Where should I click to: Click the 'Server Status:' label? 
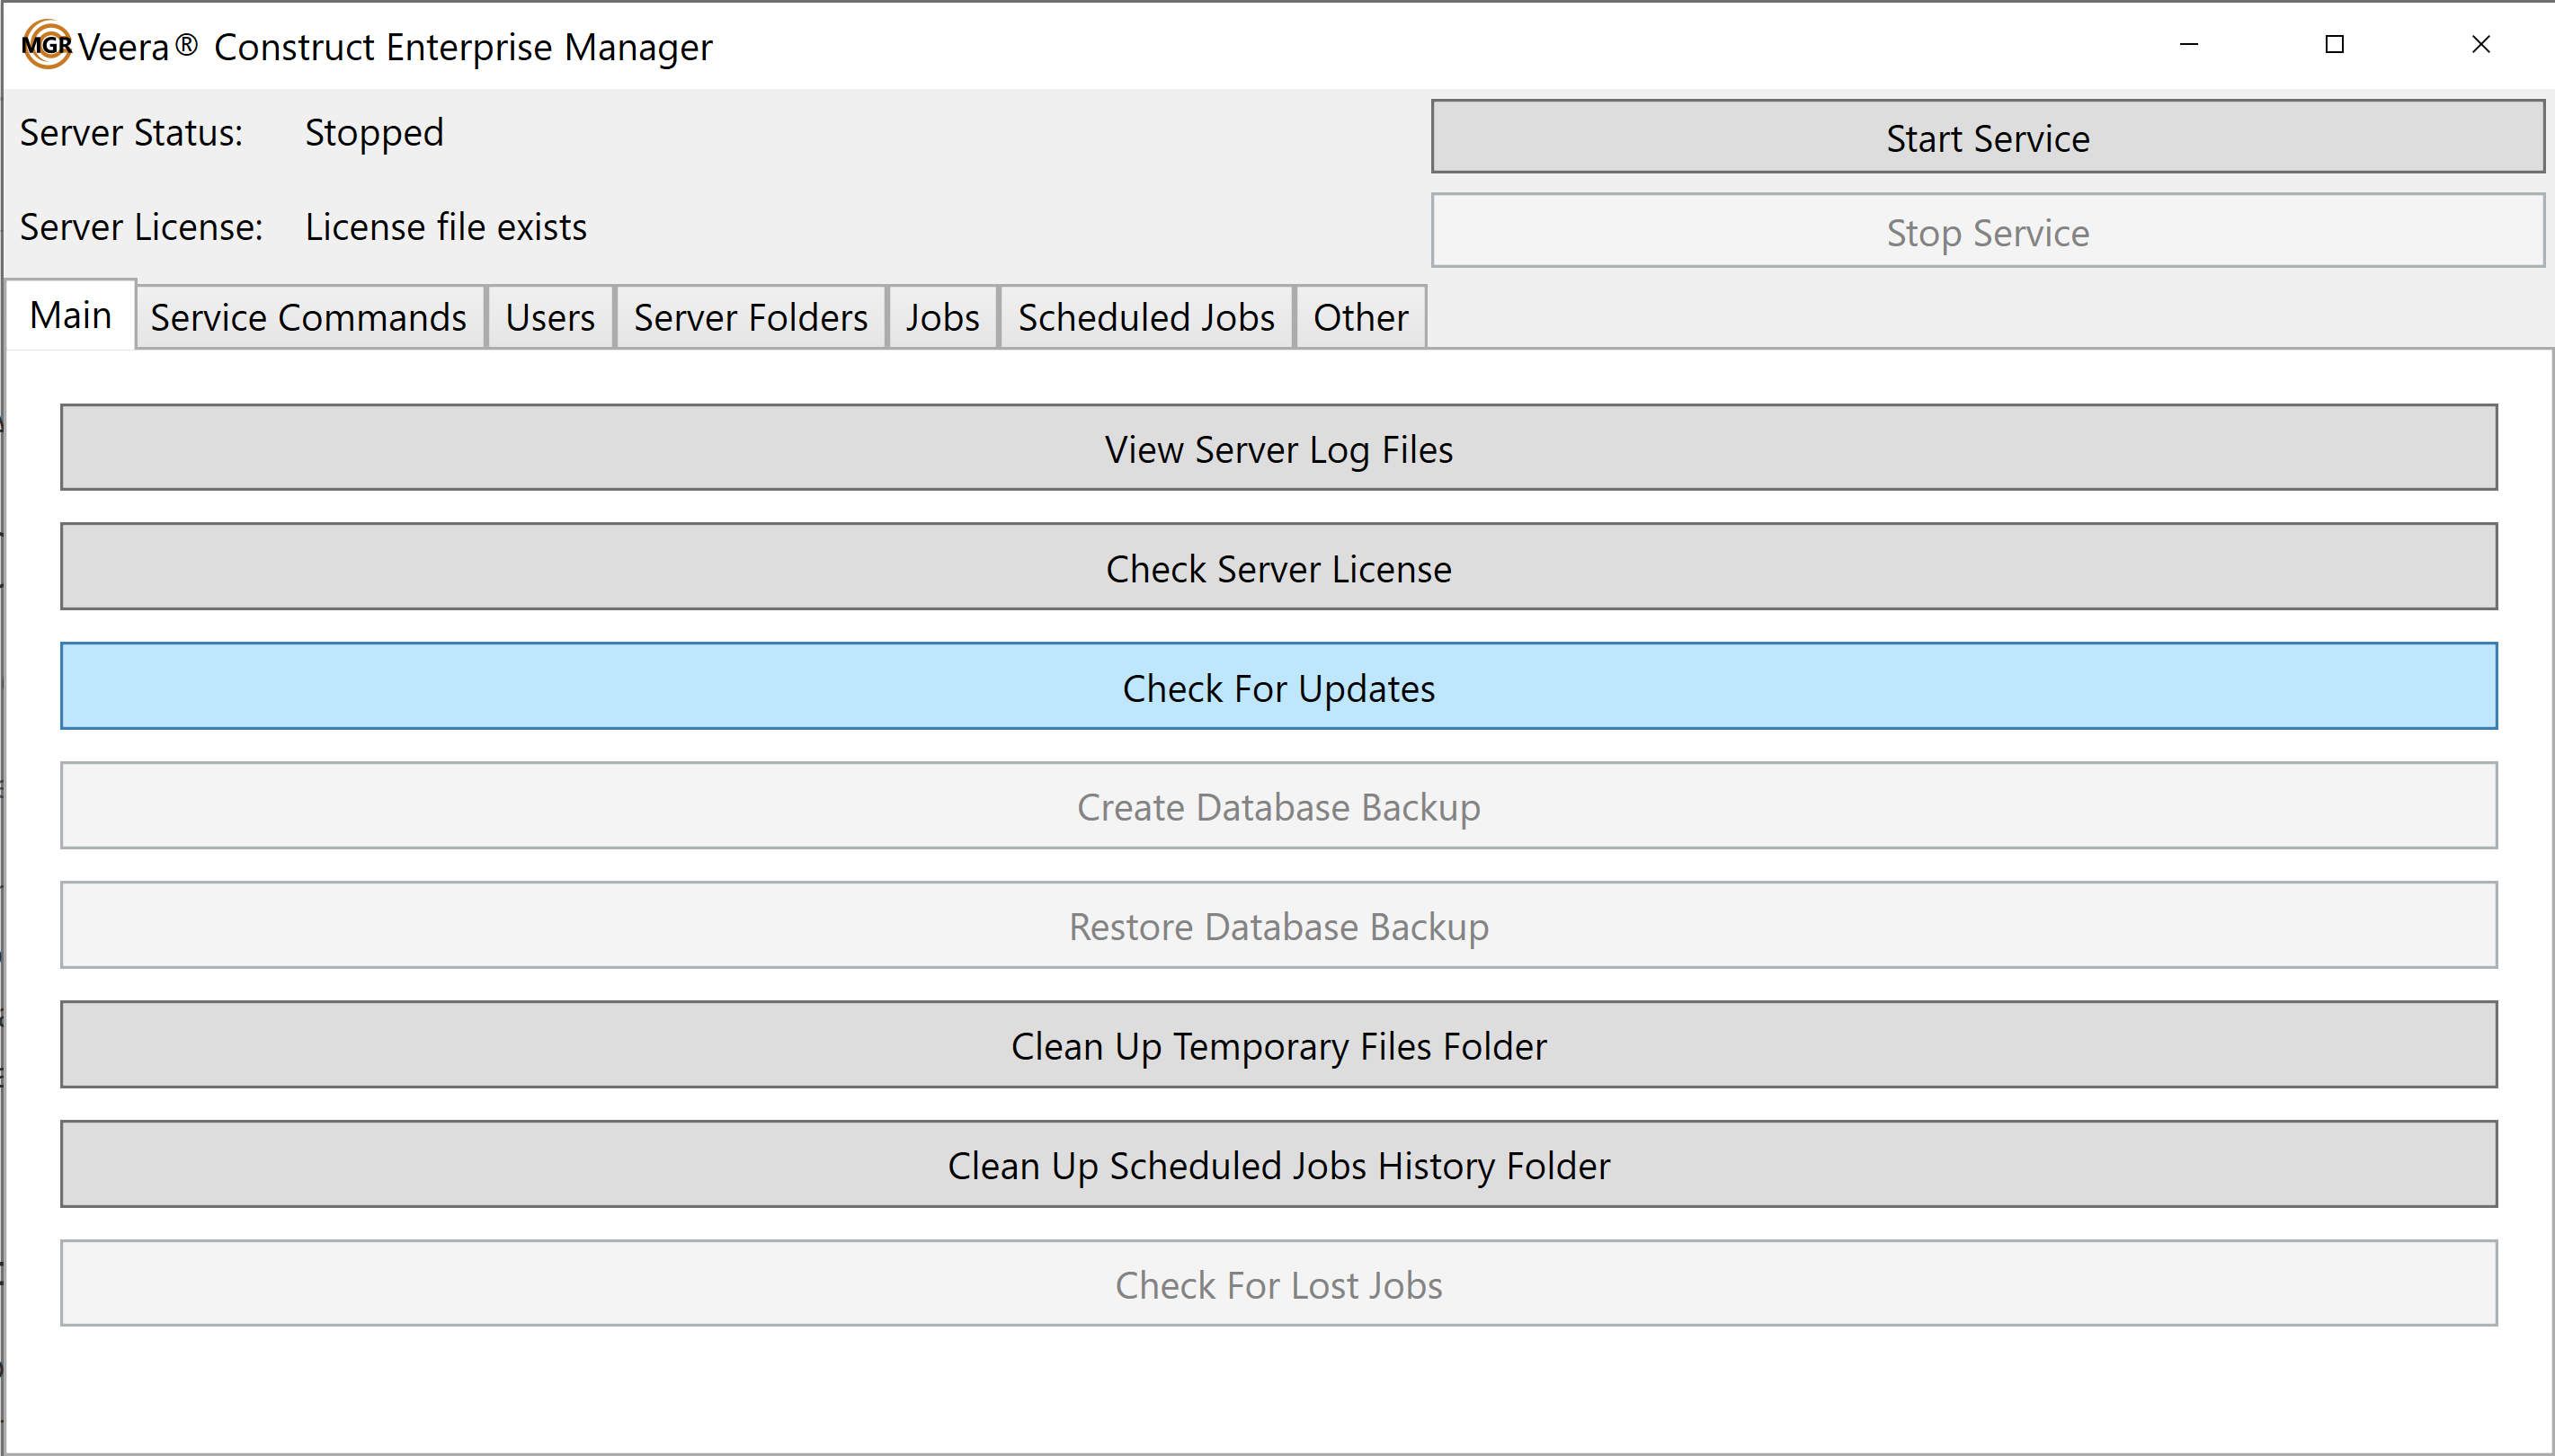[131, 133]
